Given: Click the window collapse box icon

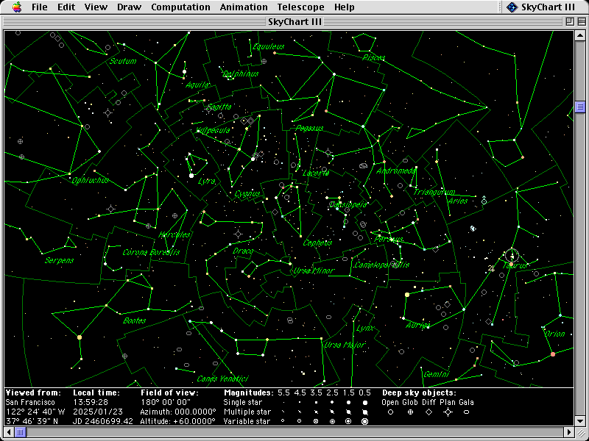Looking at the screenshot, I should pos(581,21).
